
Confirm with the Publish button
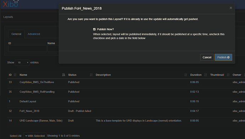click(223, 57)
